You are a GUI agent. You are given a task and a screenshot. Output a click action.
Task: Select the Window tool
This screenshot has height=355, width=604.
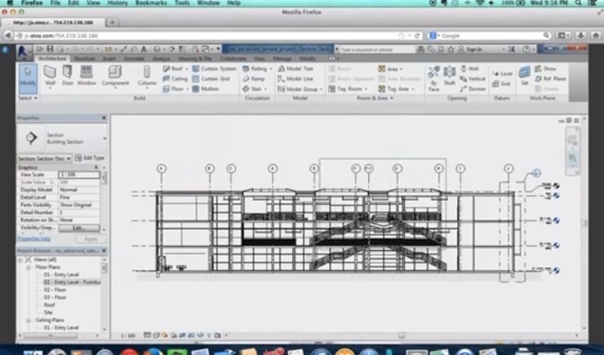click(x=87, y=76)
